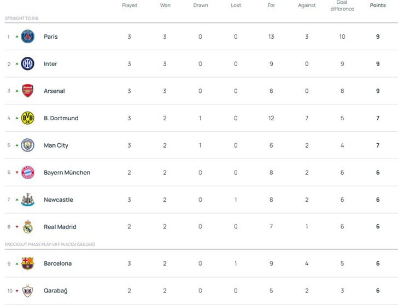Open the Paris team name link
The width and height of the screenshot is (398, 305).
(50, 37)
